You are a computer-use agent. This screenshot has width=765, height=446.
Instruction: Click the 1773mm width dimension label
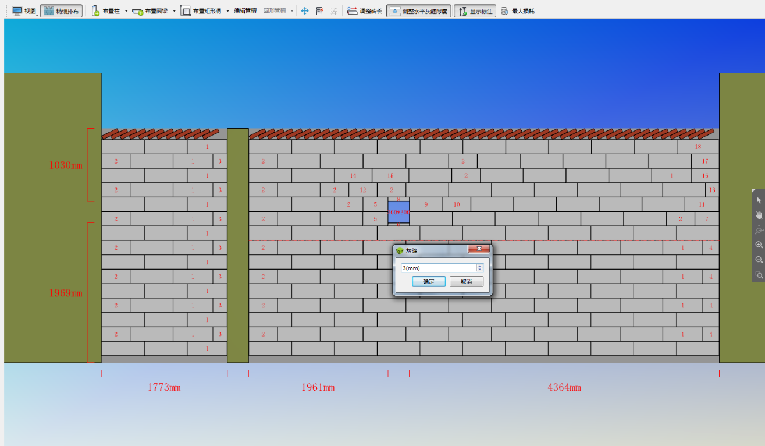[x=164, y=387]
